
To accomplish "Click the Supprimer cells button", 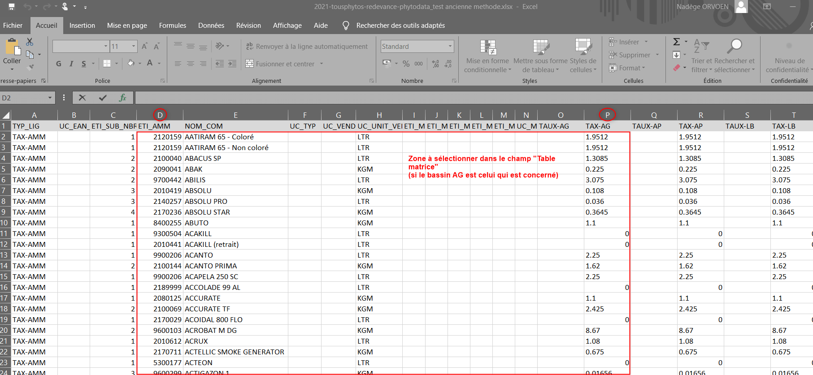I will (x=630, y=55).
